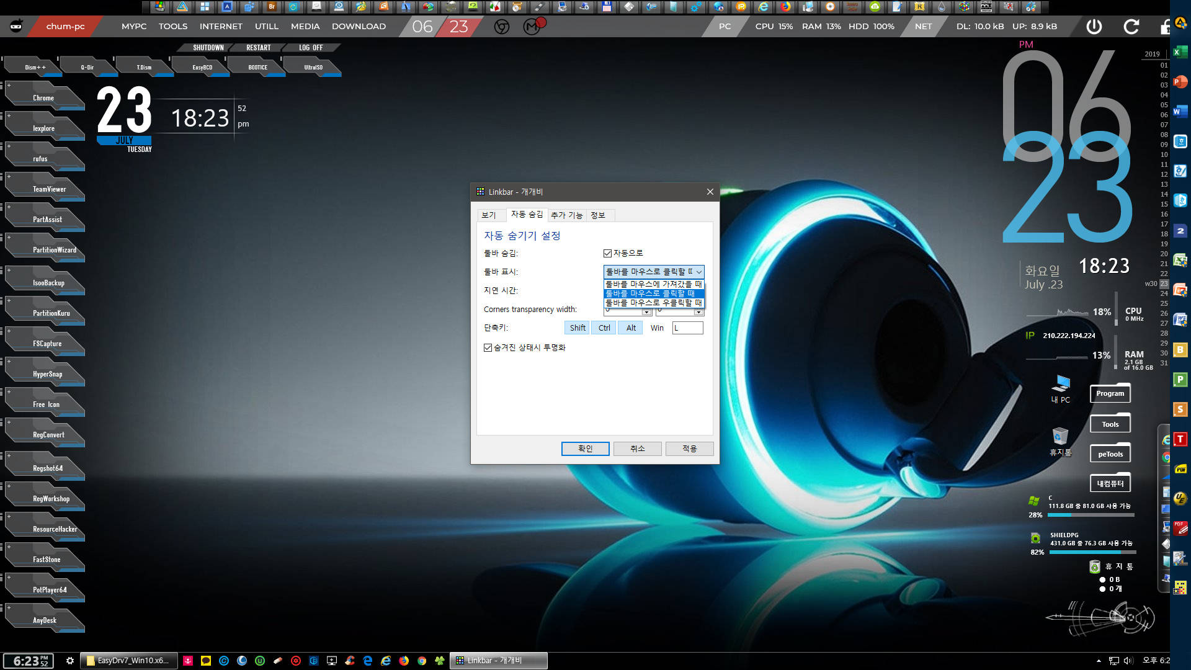Open the DOWNLOAD menu
Image resolution: width=1191 pixels, height=670 pixels.
click(359, 26)
